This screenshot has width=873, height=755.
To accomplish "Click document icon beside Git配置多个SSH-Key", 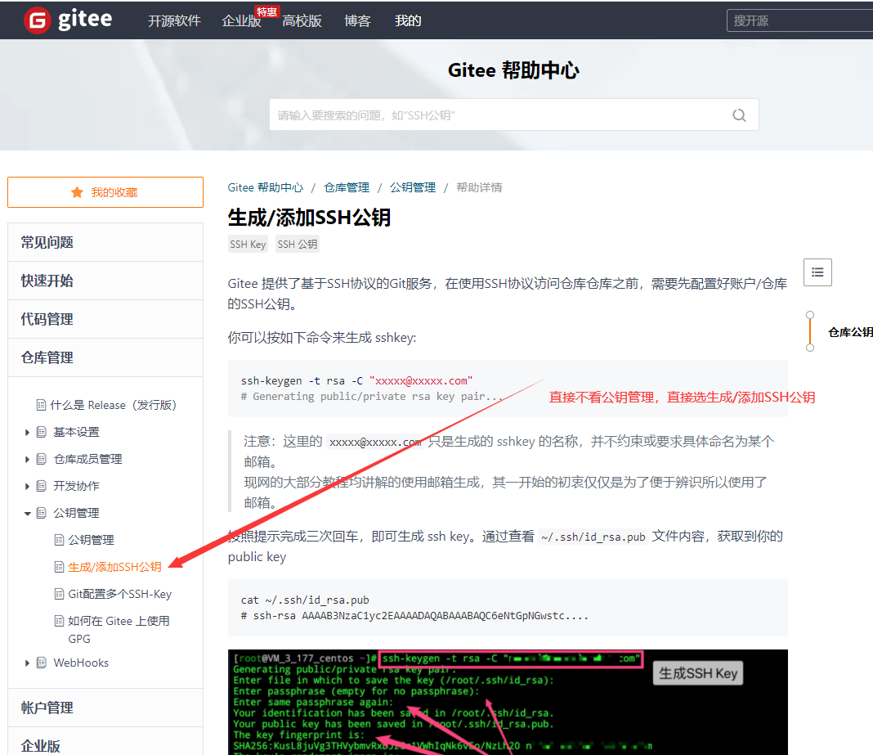I will point(59,594).
